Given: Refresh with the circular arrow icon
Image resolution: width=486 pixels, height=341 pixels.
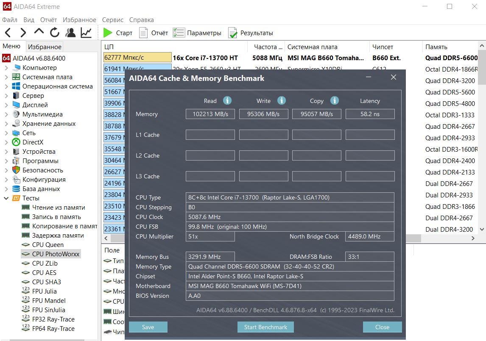Looking at the screenshot, I should (55, 33).
